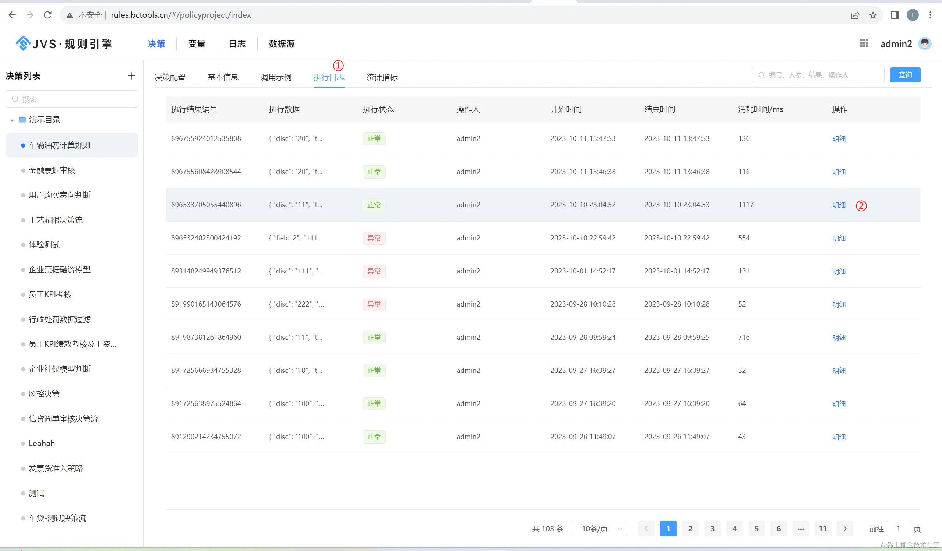Click the plus icon beside 决策列表
Screen dimensions: 942x551
(131, 76)
